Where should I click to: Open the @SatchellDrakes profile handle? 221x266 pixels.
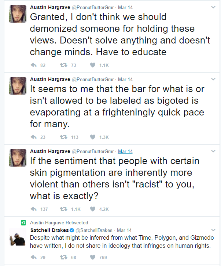coord(94,230)
